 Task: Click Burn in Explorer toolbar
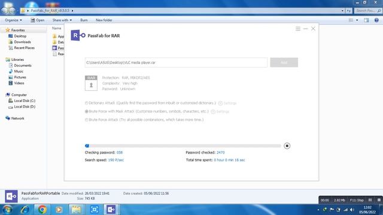[84, 20]
